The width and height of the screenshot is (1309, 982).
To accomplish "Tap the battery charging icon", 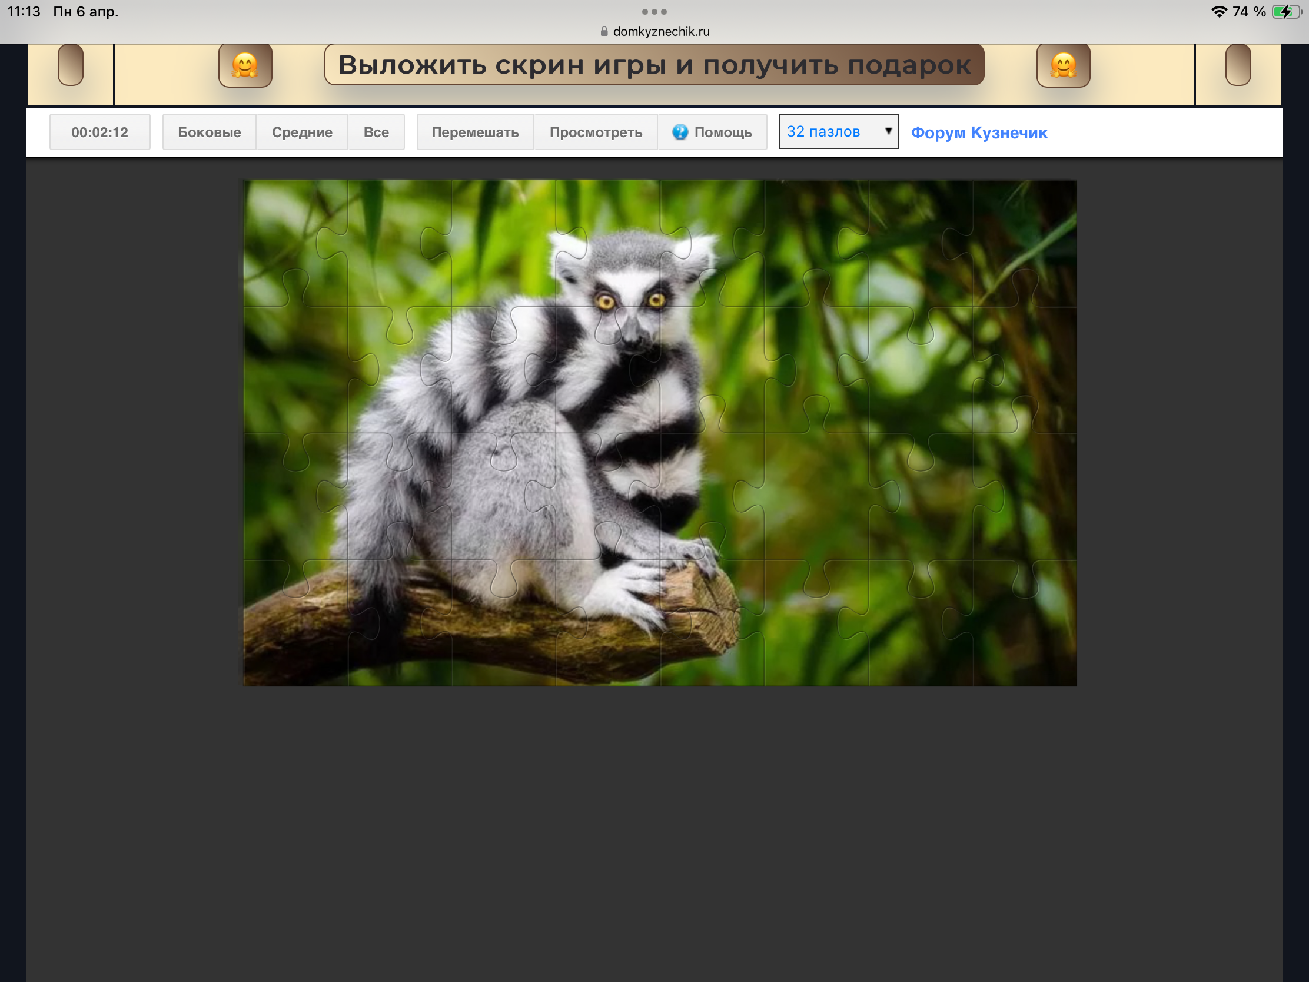I will (x=1285, y=12).
